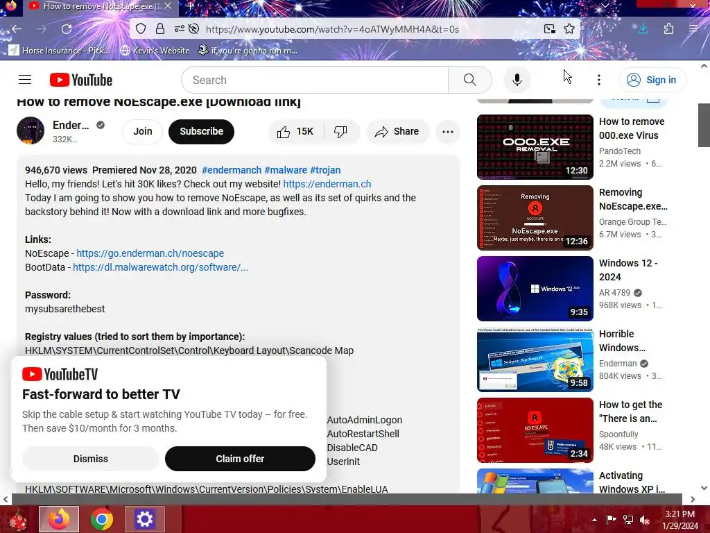Image resolution: width=710 pixels, height=533 pixels.
Task: Click the #endermanch hashtag
Action: 232,170
